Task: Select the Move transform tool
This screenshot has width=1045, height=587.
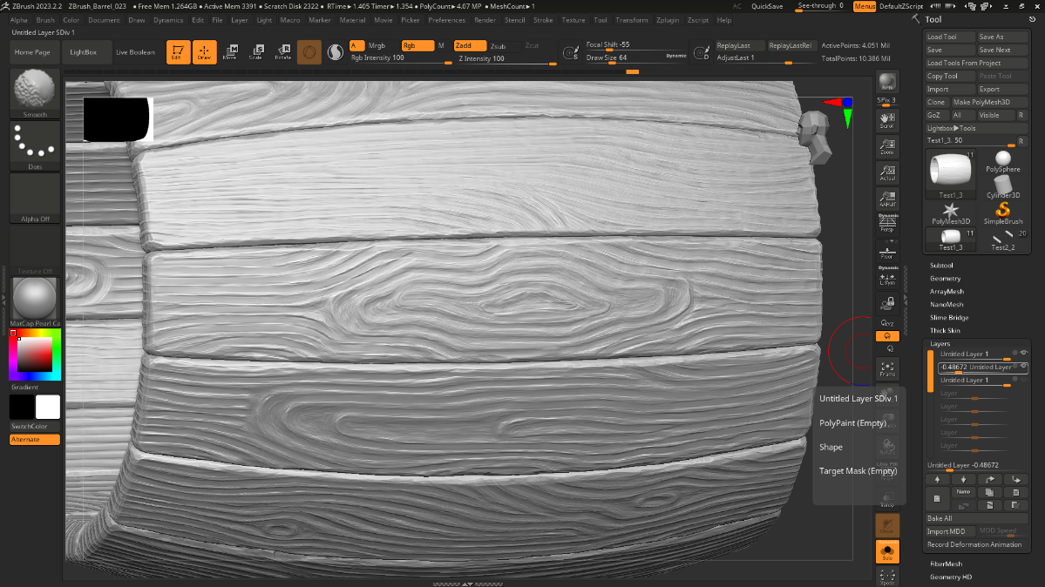Action: point(230,52)
